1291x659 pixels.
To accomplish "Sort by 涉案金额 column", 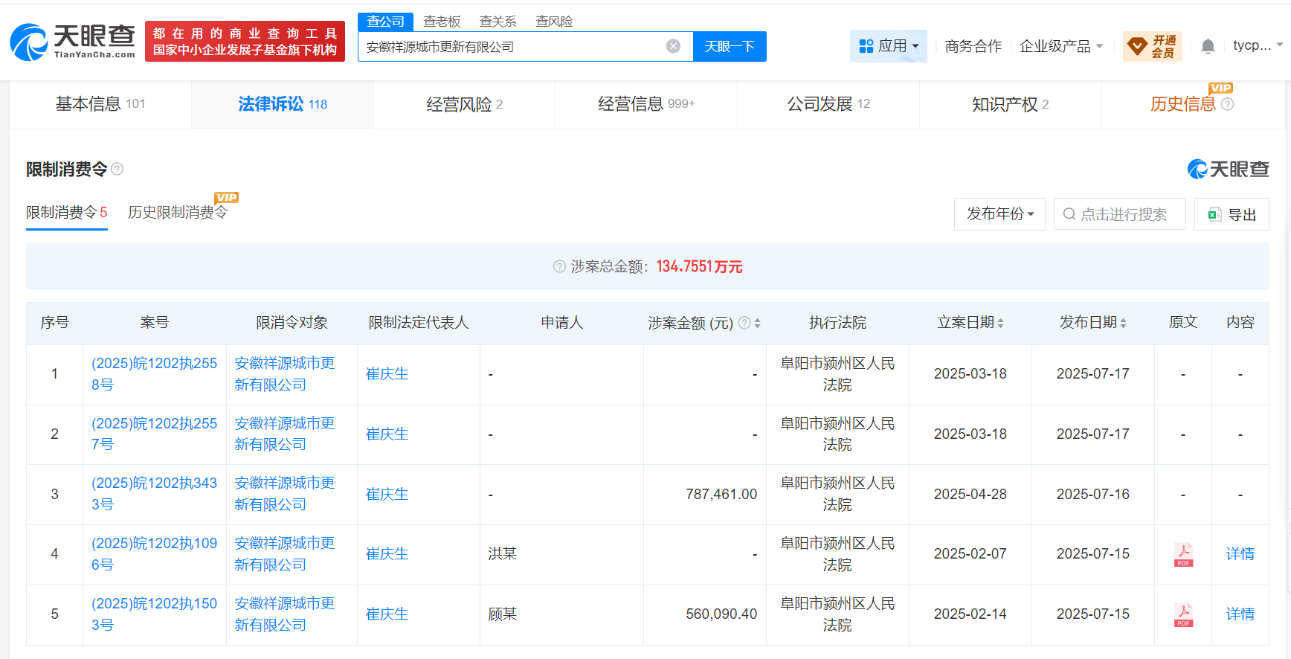I will click(x=757, y=323).
